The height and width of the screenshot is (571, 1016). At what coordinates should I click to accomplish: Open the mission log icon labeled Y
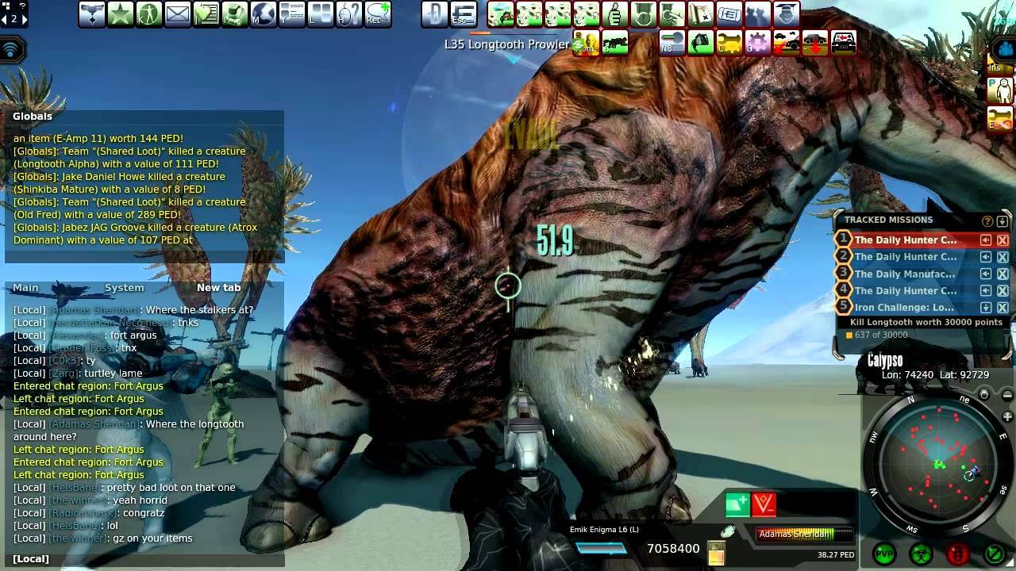click(x=292, y=13)
